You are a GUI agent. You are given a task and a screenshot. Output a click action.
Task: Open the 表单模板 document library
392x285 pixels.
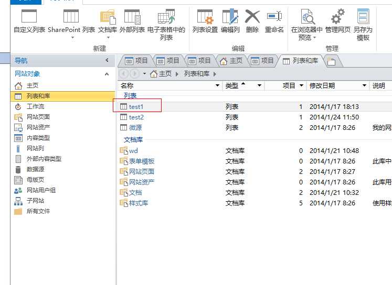point(142,161)
